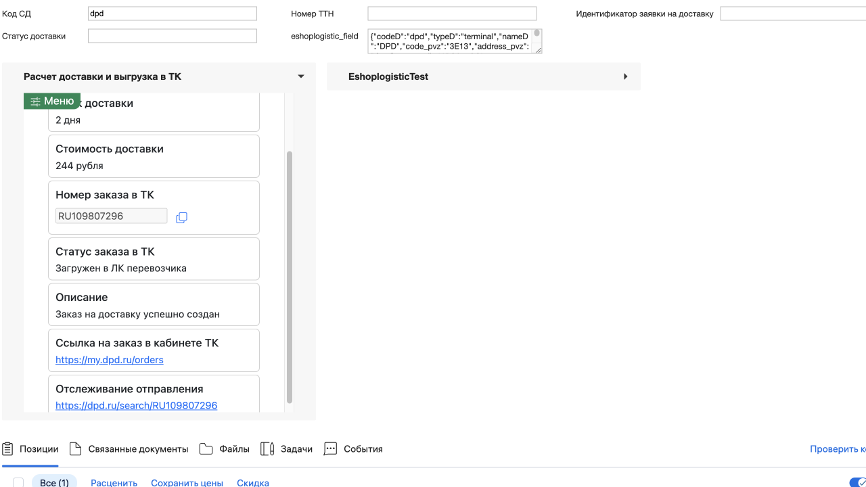
Task: Expand the EshoplogisticTest panel
Action: [625, 76]
